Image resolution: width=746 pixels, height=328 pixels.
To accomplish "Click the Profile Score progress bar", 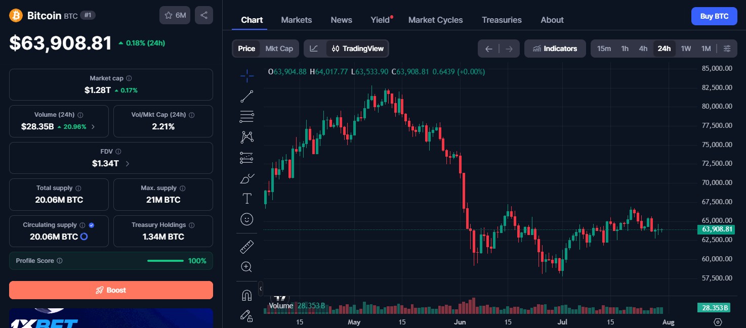I will (x=165, y=261).
